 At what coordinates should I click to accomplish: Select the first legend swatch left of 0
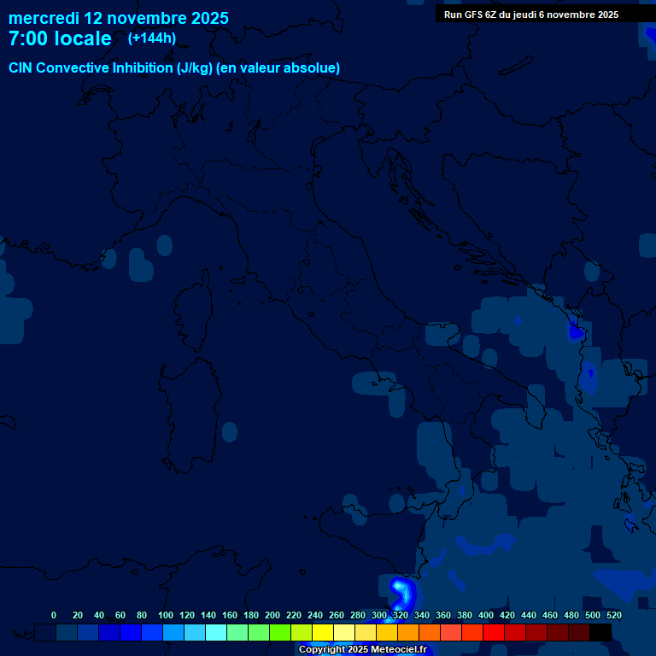[45, 632]
